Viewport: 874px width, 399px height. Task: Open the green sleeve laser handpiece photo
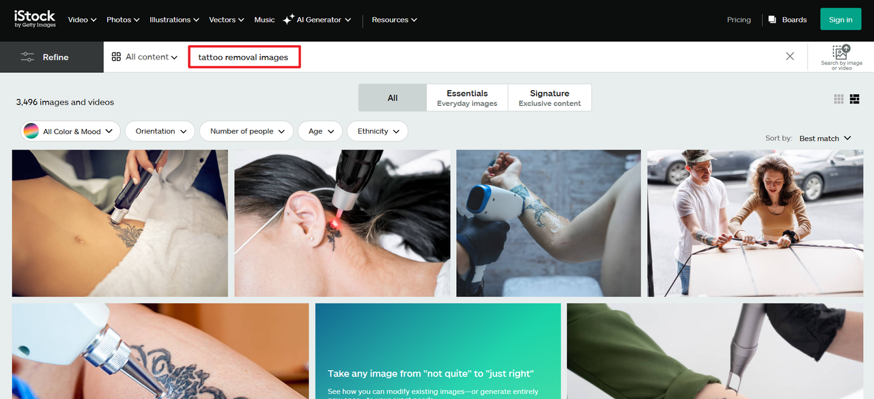pyautogui.click(x=714, y=351)
